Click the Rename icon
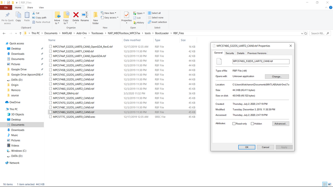Viewport: 333px width, 187px height. (85, 15)
